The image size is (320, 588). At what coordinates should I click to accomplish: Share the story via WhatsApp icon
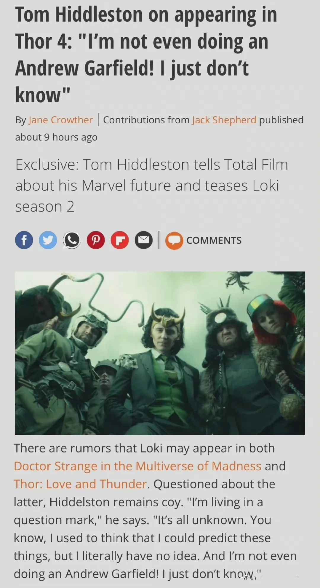[72, 240]
